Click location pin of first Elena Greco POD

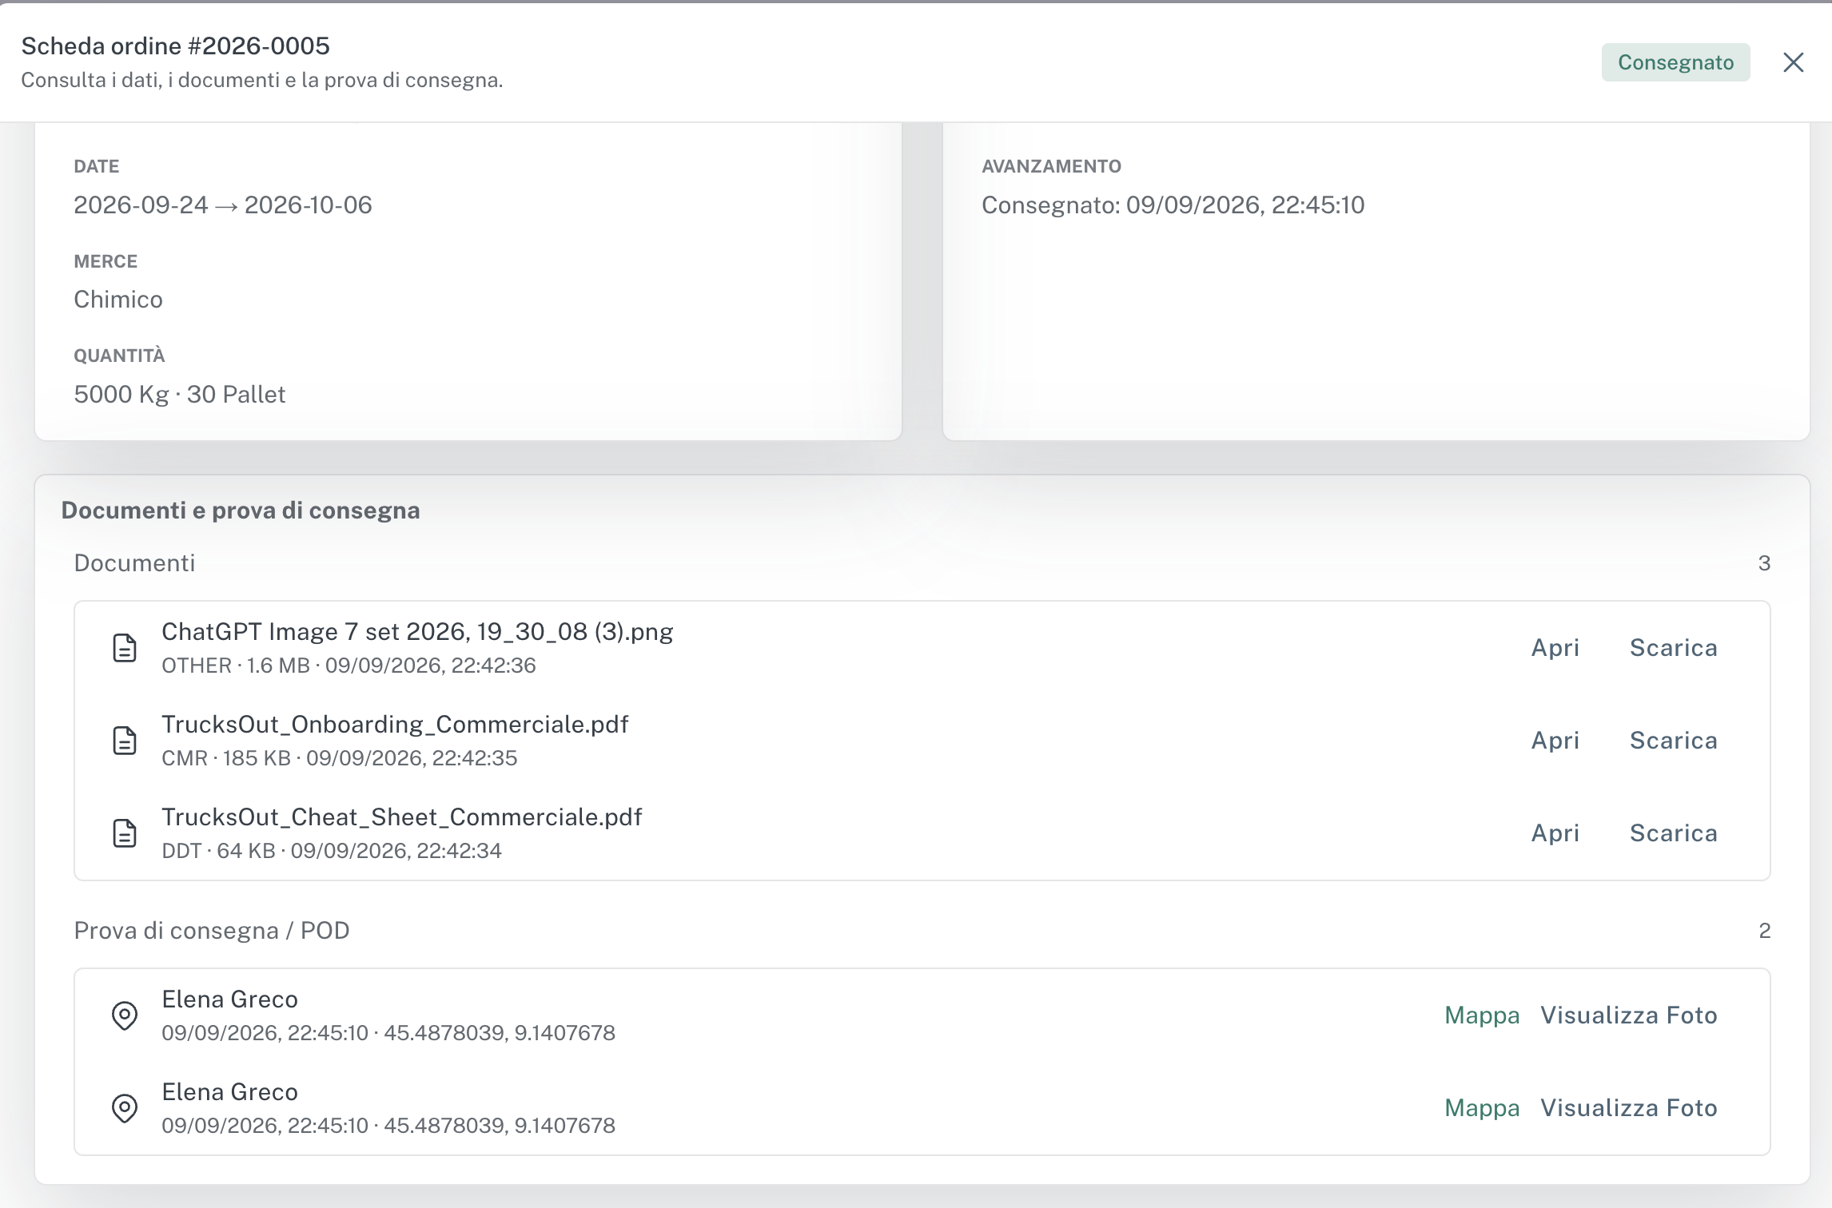125,1015
